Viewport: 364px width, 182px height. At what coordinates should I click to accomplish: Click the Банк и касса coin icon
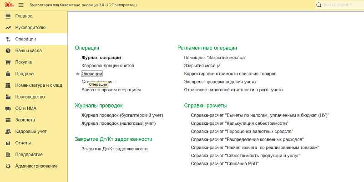(7, 50)
